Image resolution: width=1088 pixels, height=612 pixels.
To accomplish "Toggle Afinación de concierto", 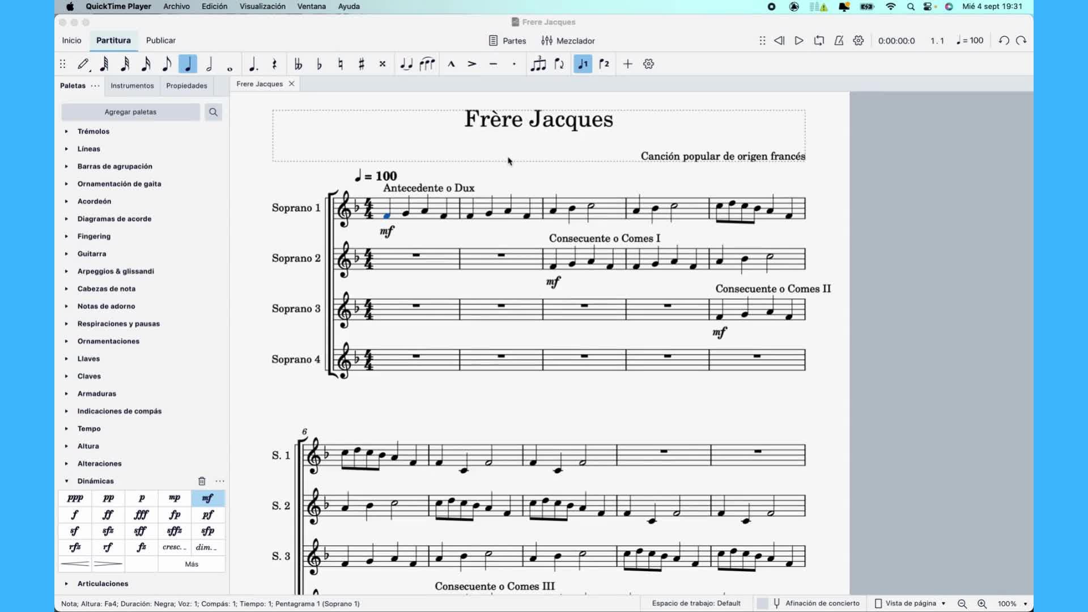I will pos(816,603).
